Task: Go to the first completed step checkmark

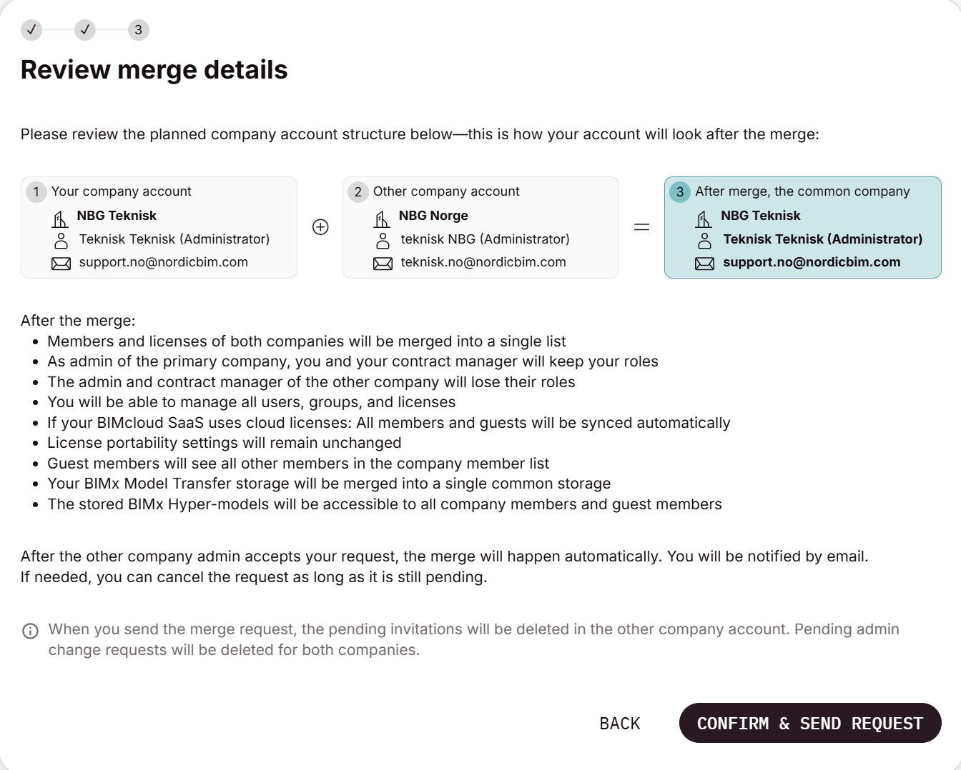Action: point(31,30)
